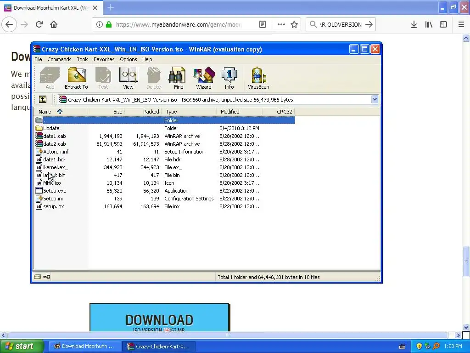The height and width of the screenshot is (353, 470).
Task: Switch to Download Moorhuhn taskbar item
Action: 85,347
